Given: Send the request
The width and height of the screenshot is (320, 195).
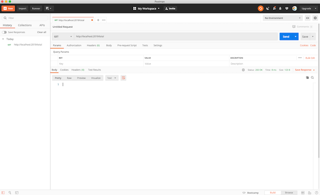Looking at the screenshot, I should pyautogui.click(x=286, y=36).
